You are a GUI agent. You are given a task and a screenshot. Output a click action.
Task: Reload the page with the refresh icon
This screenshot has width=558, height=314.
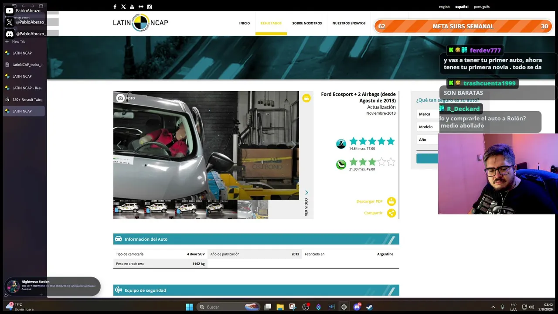coord(41,6)
